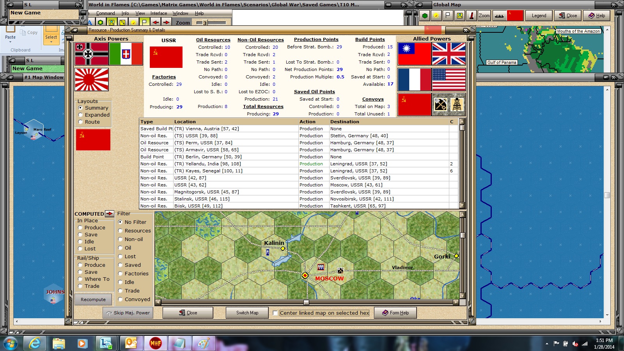The height and width of the screenshot is (351, 624).
Task: Select the Yellandu, India resource row
Action: pos(298,164)
